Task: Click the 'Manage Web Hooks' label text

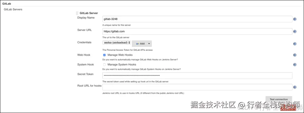Action: pyautogui.click(x=120, y=55)
